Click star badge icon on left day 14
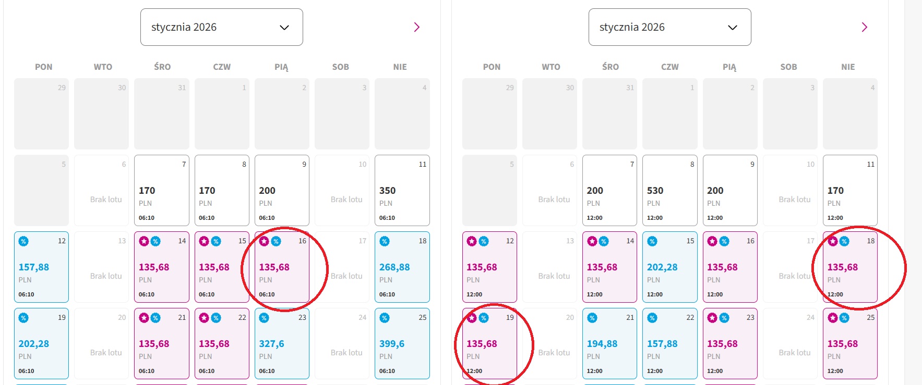 (x=144, y=241)
